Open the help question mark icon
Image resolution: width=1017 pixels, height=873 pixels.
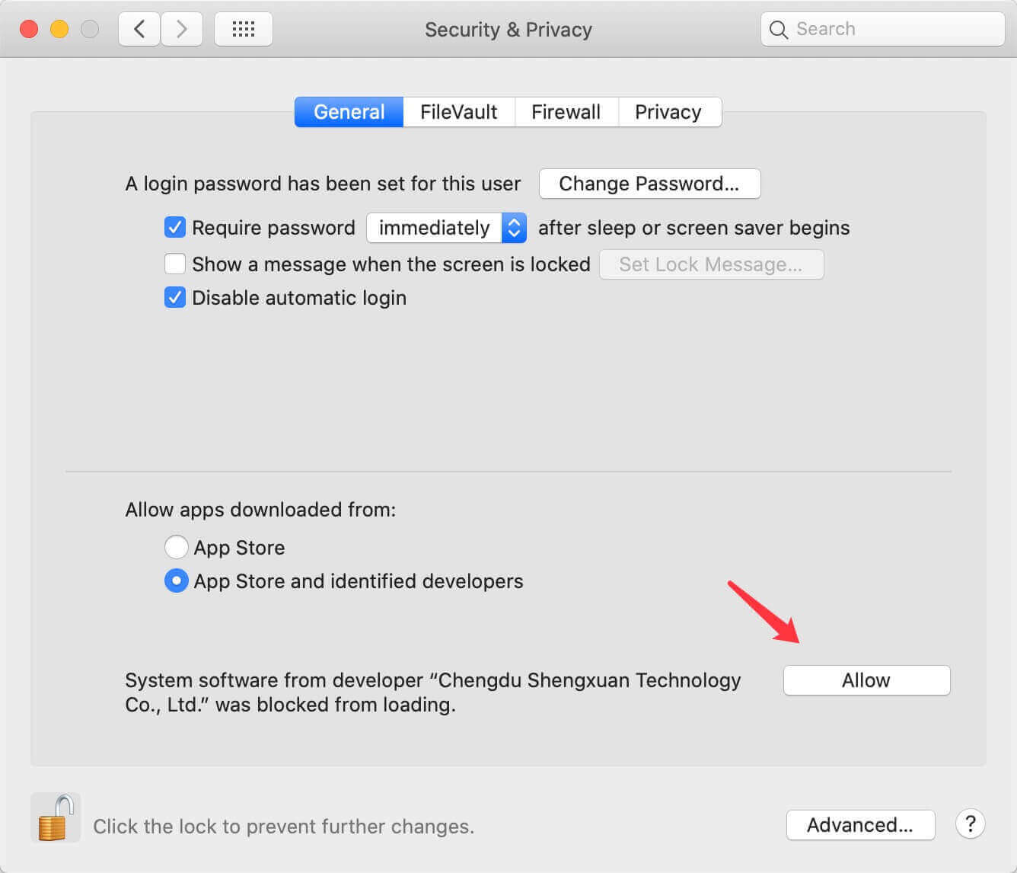(970, 824)
